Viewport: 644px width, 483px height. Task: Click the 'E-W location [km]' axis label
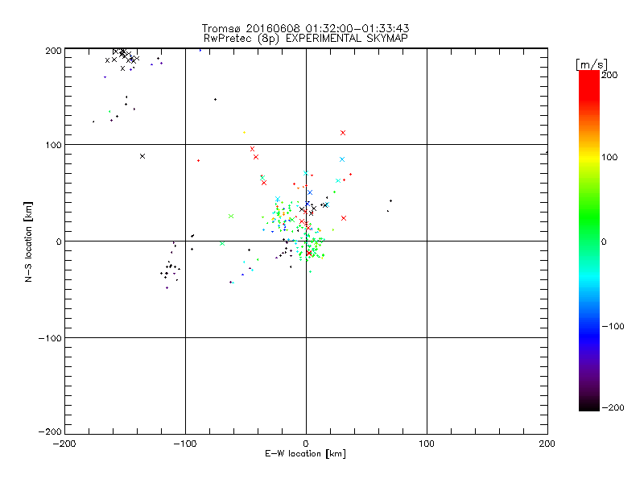pyautogui.click(x=305, y=454)
